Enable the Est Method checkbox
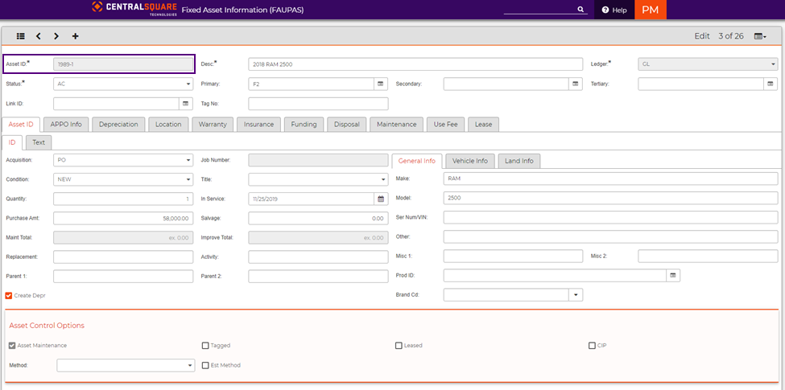This screenshot has width=785, height=390. click(x=205, y=366)
